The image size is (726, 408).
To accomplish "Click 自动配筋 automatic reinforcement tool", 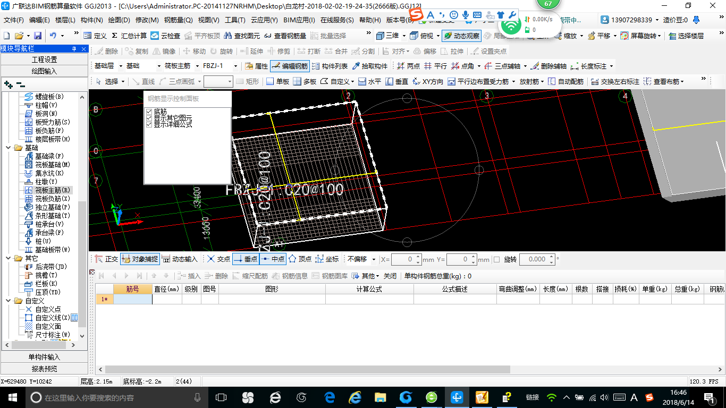I will tap(565, 81).
